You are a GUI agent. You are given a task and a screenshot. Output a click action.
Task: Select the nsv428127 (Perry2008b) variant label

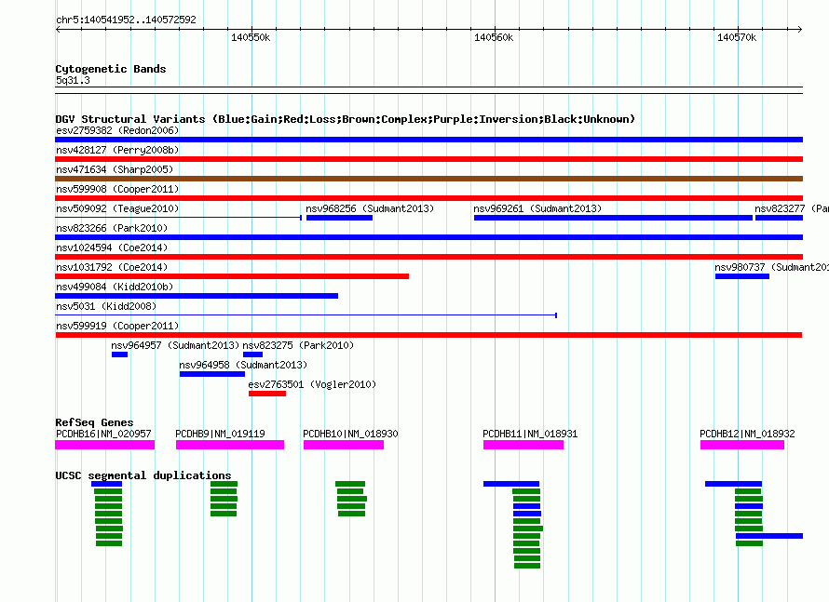pos(117,150)
